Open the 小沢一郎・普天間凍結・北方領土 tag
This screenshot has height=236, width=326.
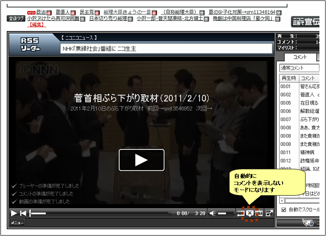(x=170, y=19)
